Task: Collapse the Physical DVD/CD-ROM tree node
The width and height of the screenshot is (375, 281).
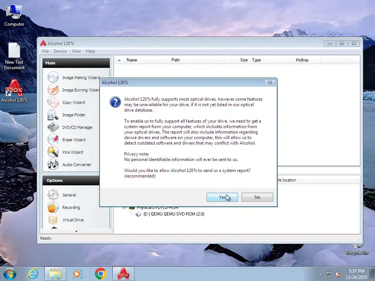Action: pyautogui.click(x=125, y=208)
